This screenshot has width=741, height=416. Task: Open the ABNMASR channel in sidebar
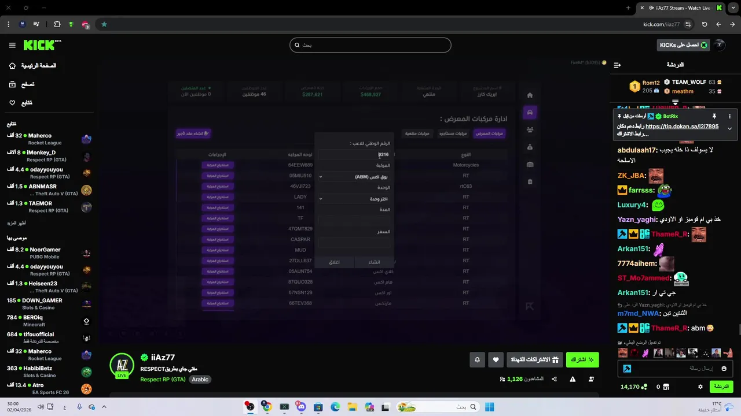(49, 190)
